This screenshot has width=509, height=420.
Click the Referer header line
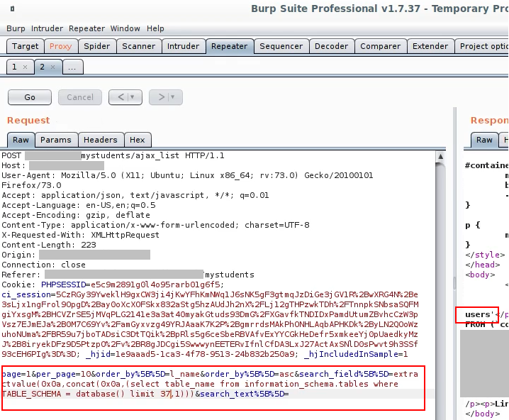coord(128,275)
